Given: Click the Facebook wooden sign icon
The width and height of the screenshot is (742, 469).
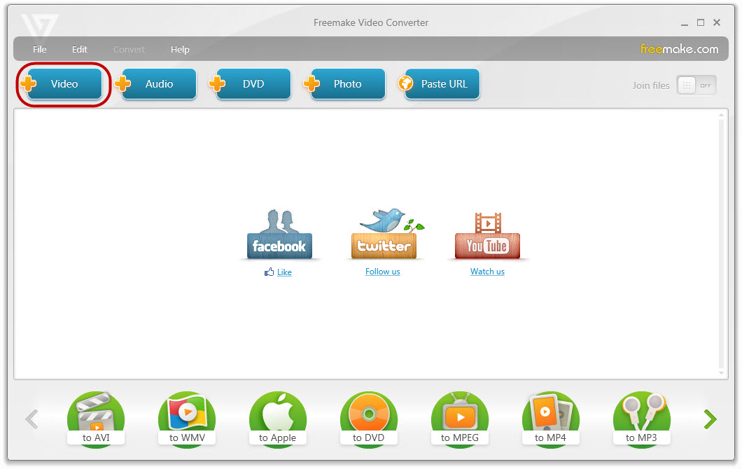Looking at the screenshot, I should point(279,234).
